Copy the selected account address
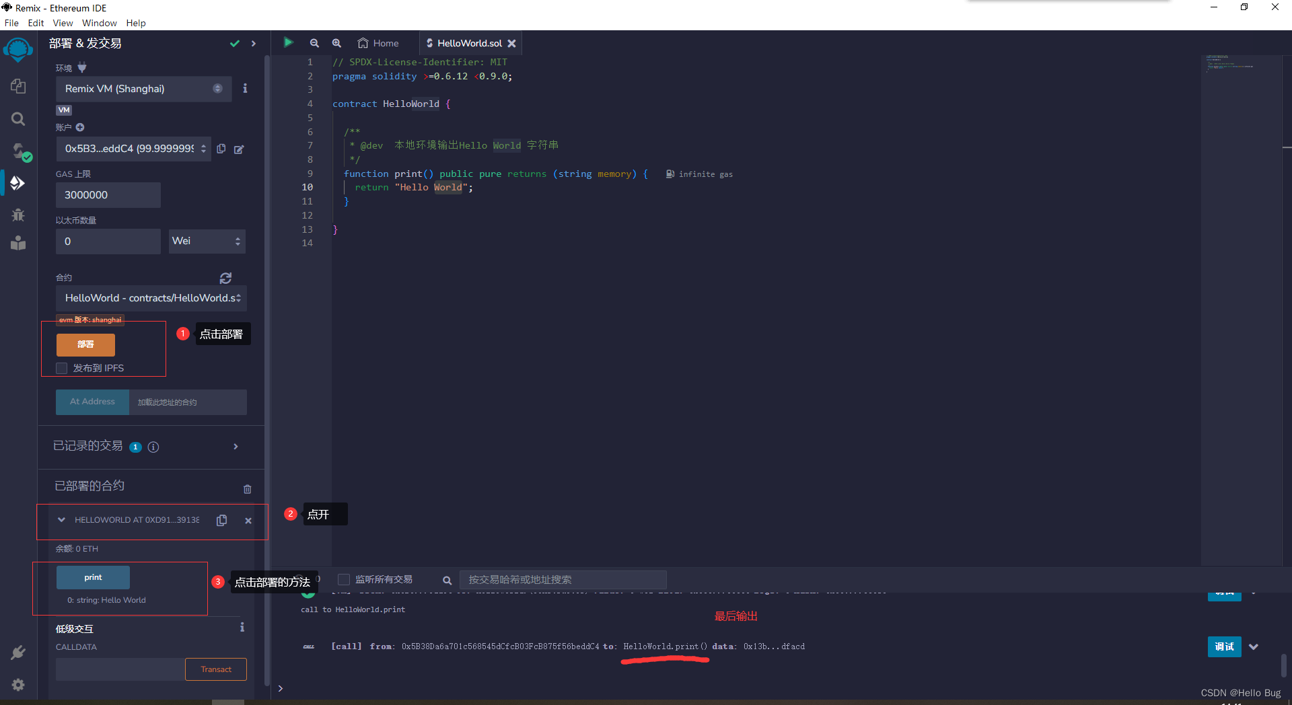1292x705 pixels. (x=221, y=149)
